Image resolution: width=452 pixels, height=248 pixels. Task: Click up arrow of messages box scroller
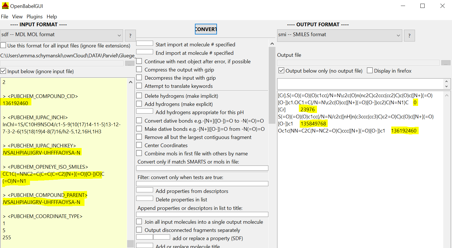tap(446, 81)
